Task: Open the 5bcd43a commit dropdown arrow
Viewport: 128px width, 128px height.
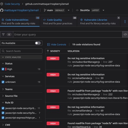Action: click(x=103, y=10)
